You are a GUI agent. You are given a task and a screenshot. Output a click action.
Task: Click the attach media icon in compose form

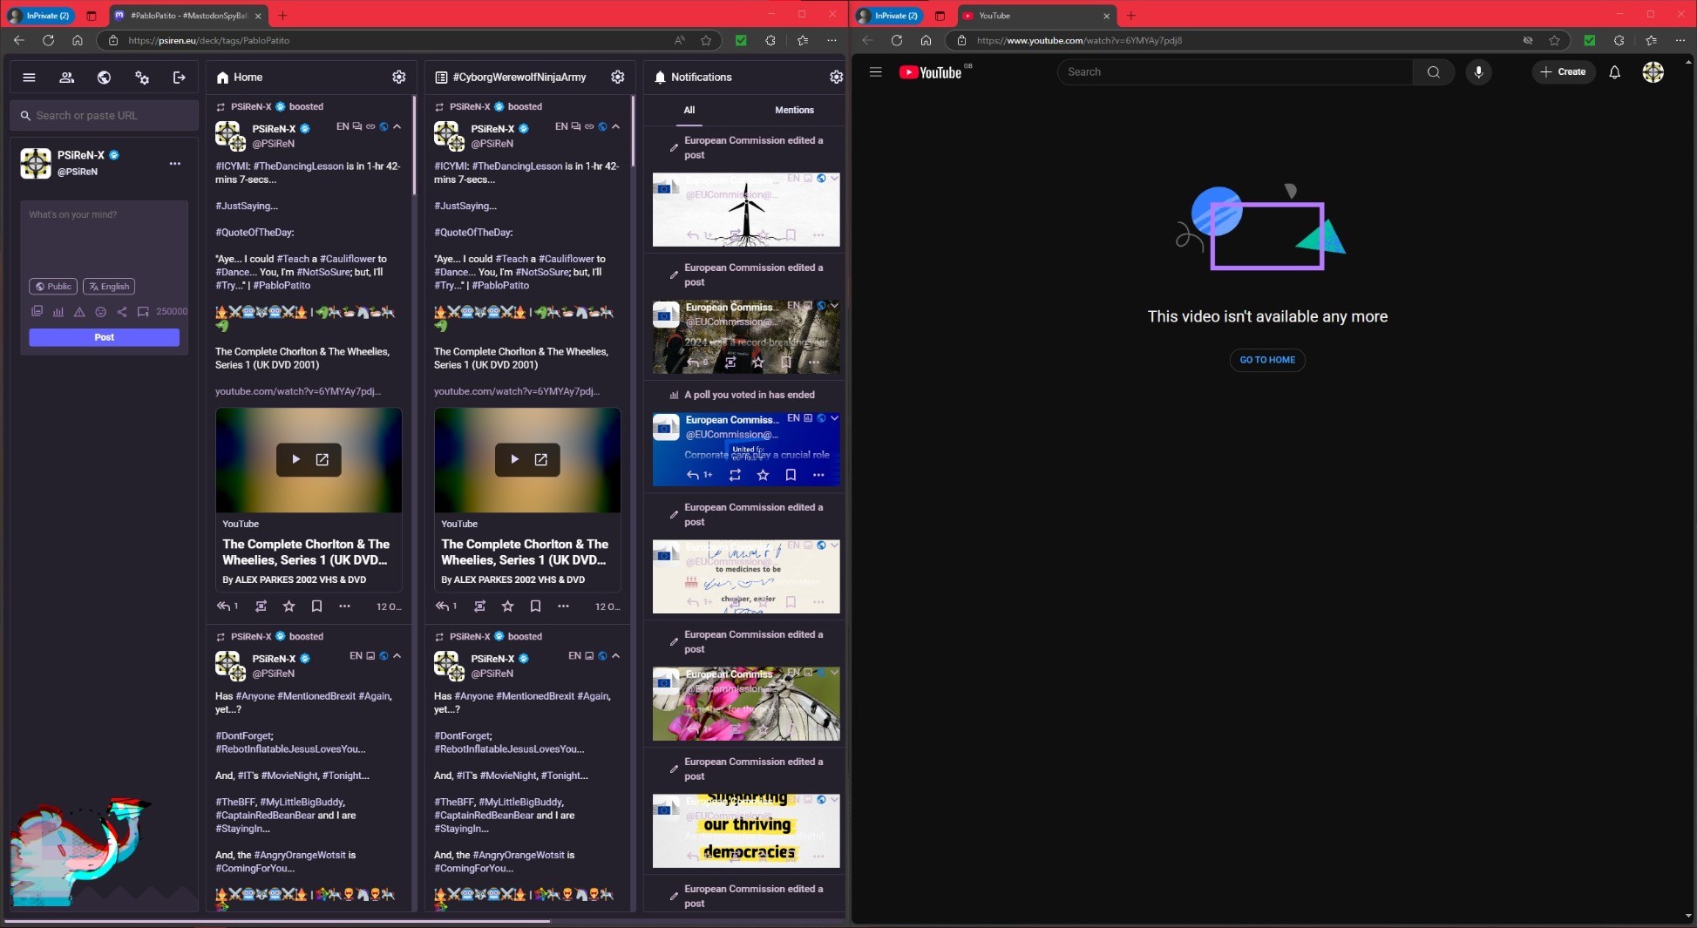37,311
